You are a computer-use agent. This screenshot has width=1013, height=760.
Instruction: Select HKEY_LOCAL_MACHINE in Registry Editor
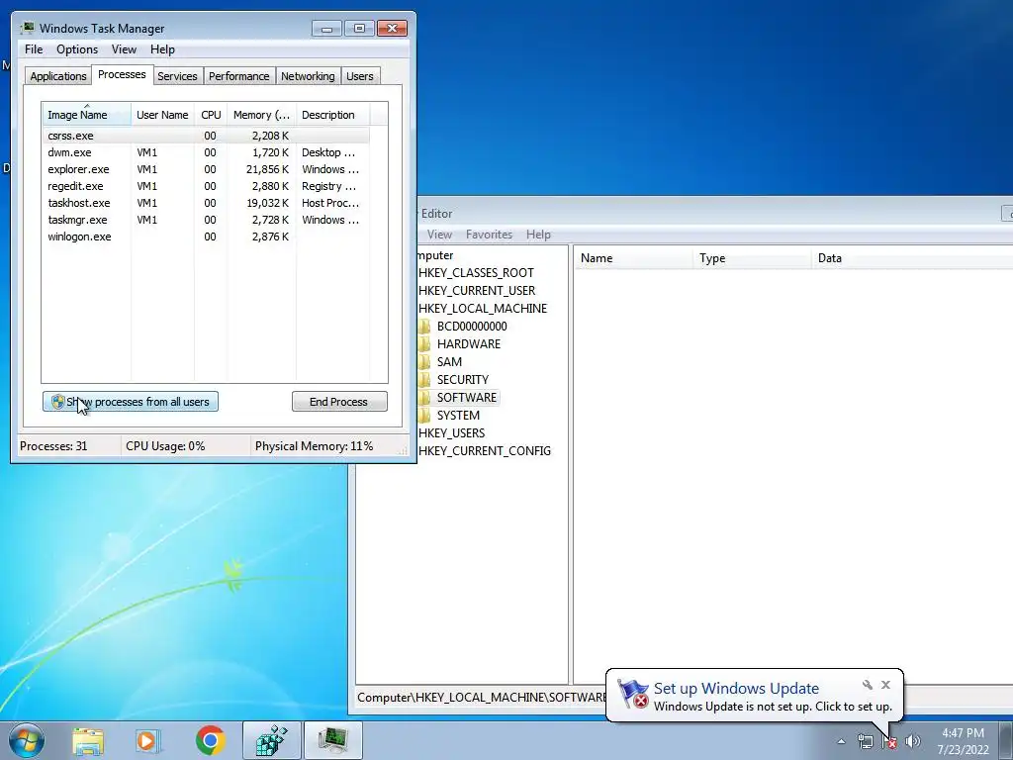483,309
